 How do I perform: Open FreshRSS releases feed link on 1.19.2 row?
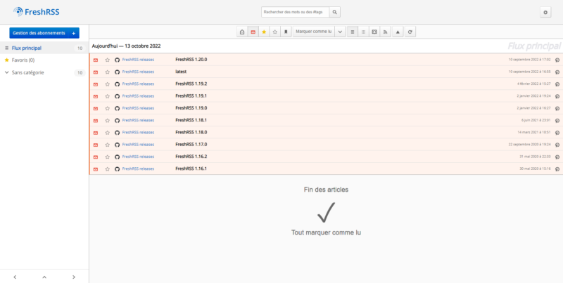tap(138, 84)
